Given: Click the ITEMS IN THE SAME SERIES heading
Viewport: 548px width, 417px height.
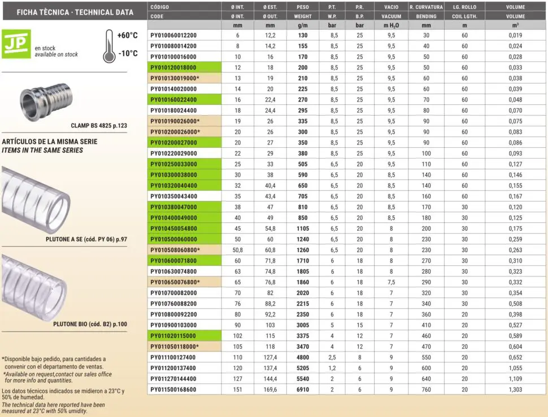Looking at the screenshot, I should pos(42,150).
